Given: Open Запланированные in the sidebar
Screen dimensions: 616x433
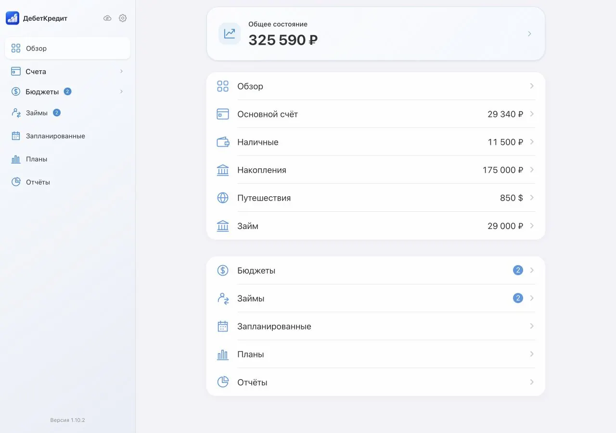Looking at the screenshot, I should (67, 136).
